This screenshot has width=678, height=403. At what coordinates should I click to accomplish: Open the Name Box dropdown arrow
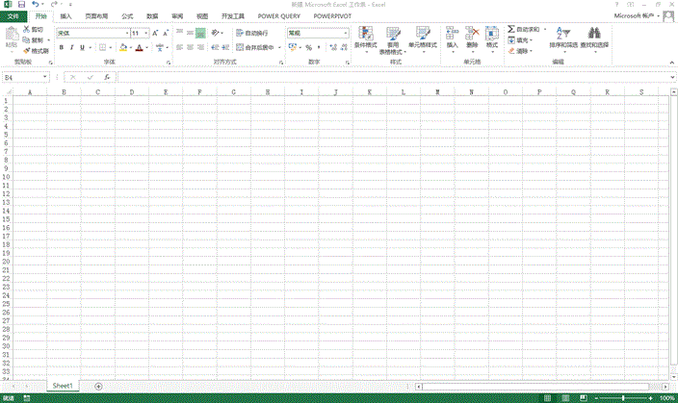(51, 77)
